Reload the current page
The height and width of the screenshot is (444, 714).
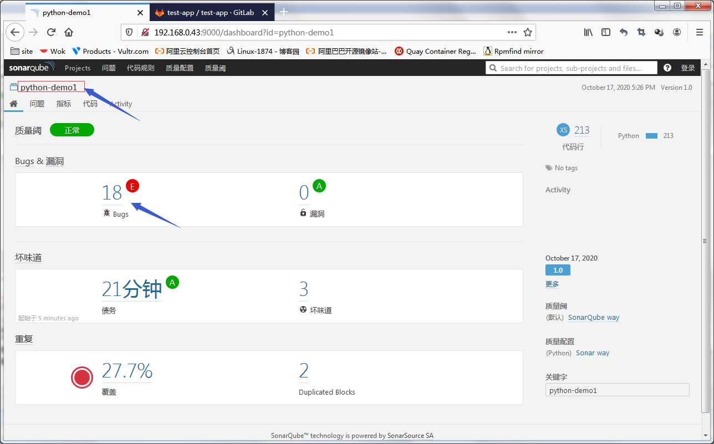tap(51, 32)
